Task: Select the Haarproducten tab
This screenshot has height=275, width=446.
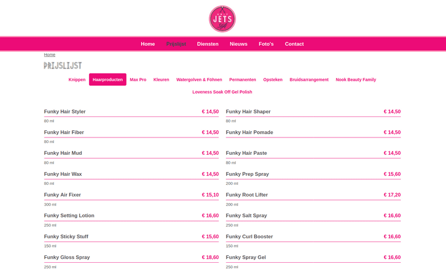Action: [108, 80]
